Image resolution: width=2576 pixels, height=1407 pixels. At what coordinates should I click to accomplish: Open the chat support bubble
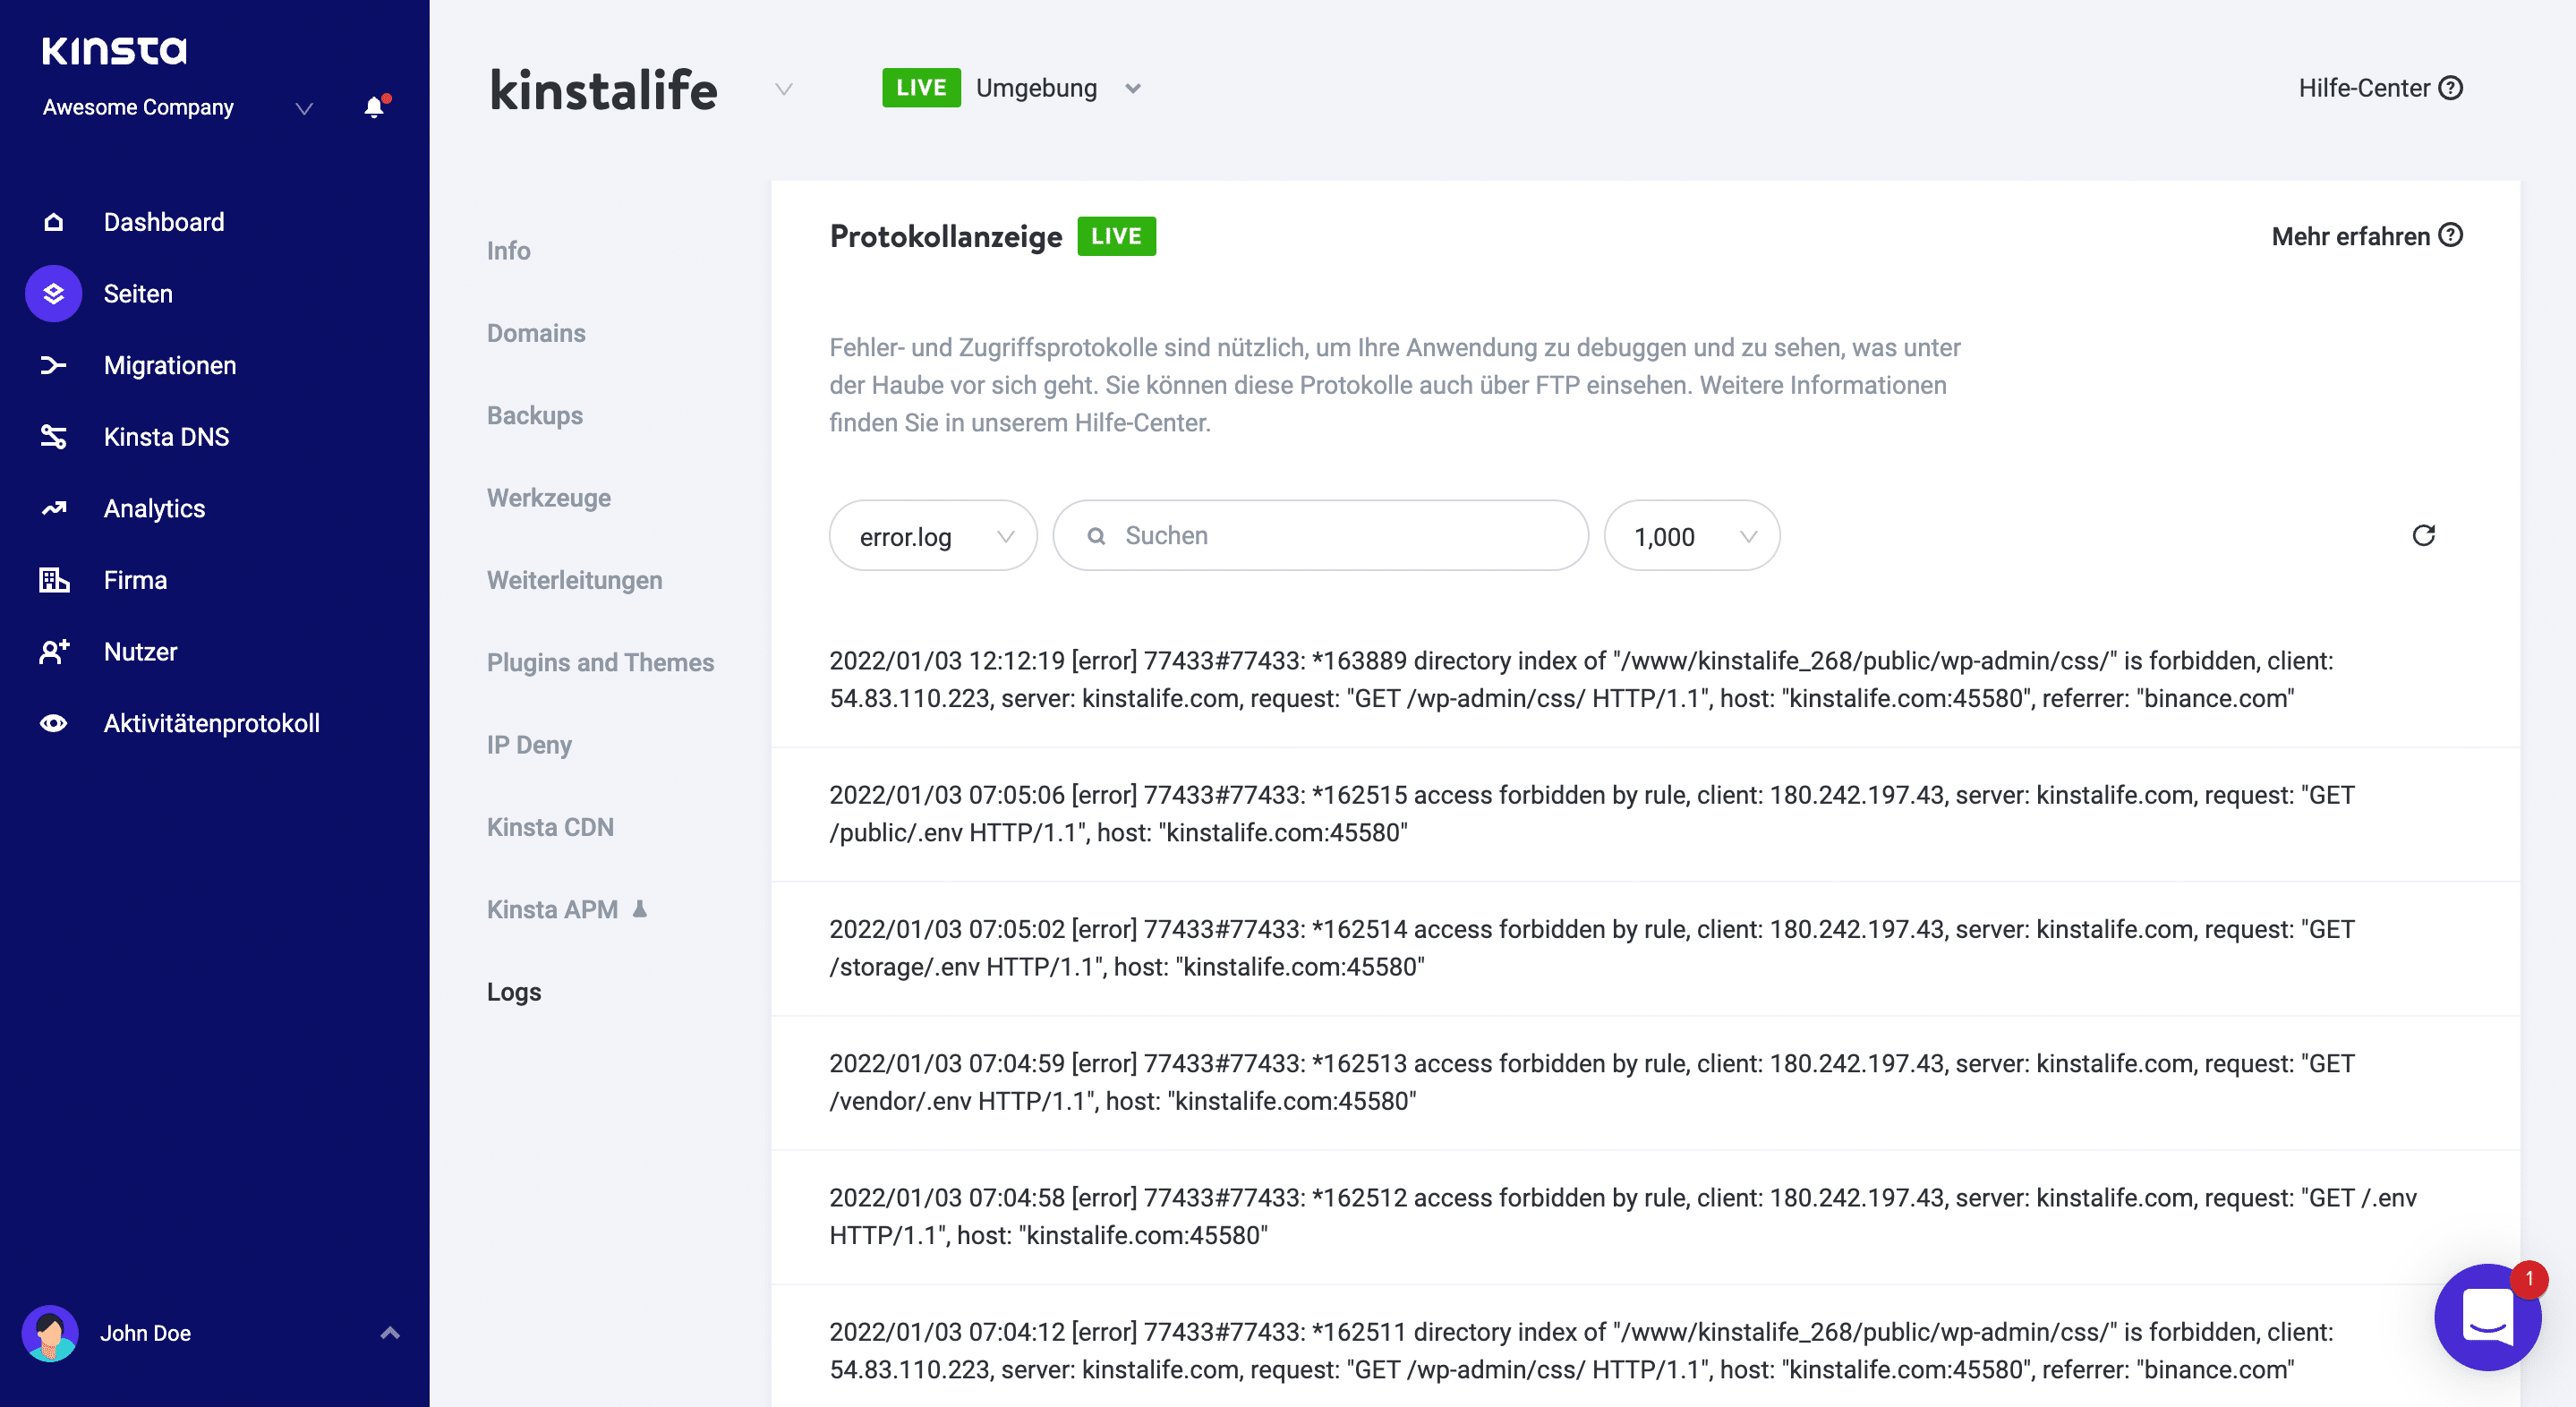[2487, 1317]
